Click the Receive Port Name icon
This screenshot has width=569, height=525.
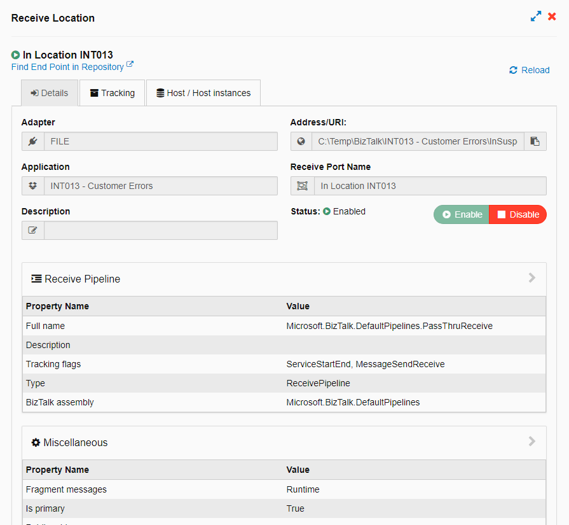(x=302, y=186)
